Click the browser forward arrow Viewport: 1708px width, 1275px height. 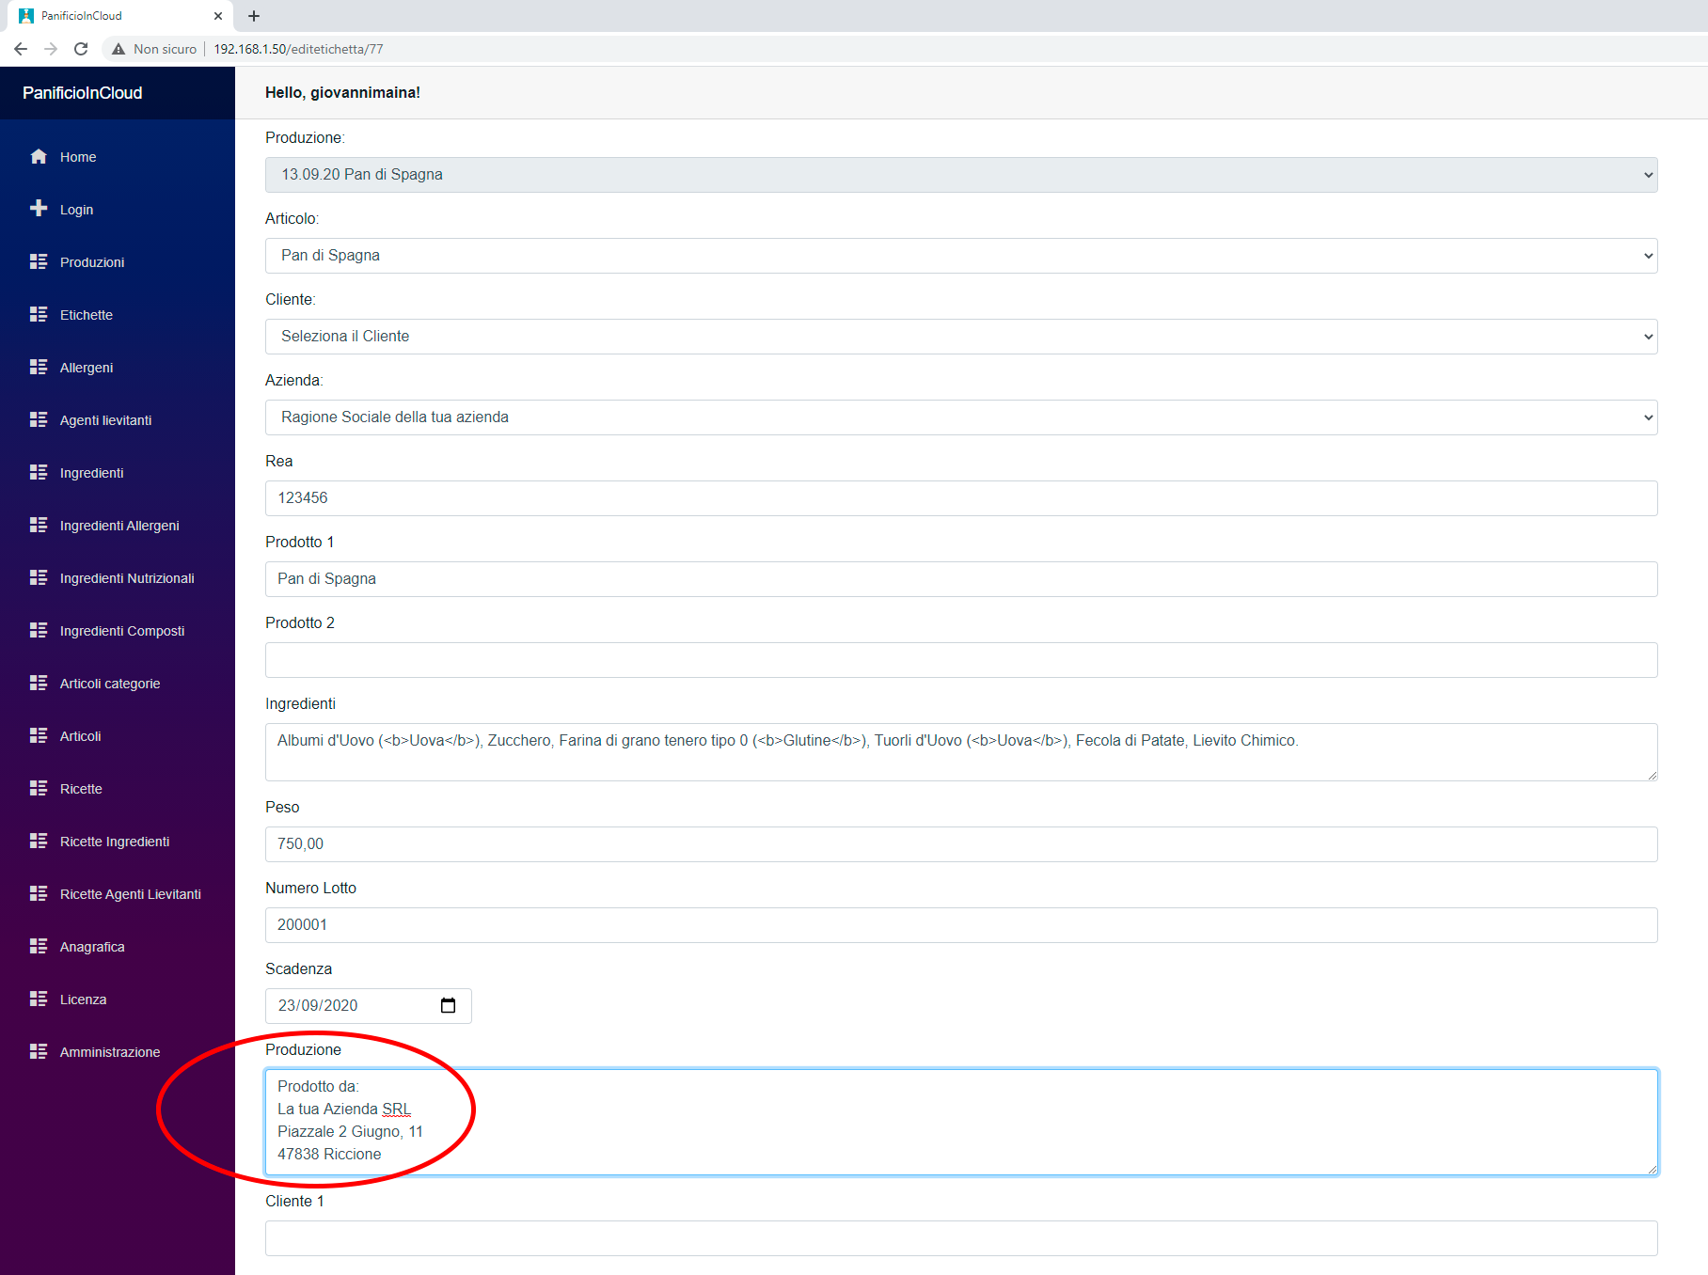(x=51, y=49)
